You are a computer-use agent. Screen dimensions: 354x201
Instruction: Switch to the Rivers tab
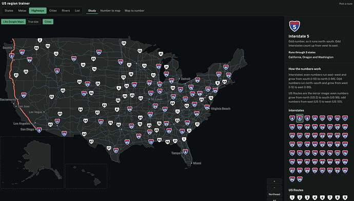point(66,11)
